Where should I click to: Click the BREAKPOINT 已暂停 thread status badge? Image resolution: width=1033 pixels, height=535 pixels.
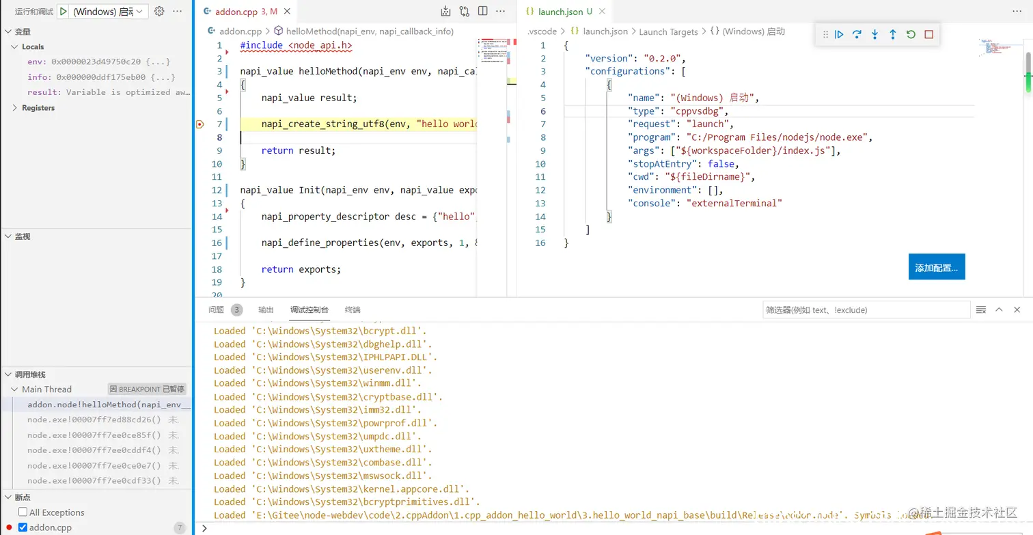pyautogui.click(x=147, y=389)
